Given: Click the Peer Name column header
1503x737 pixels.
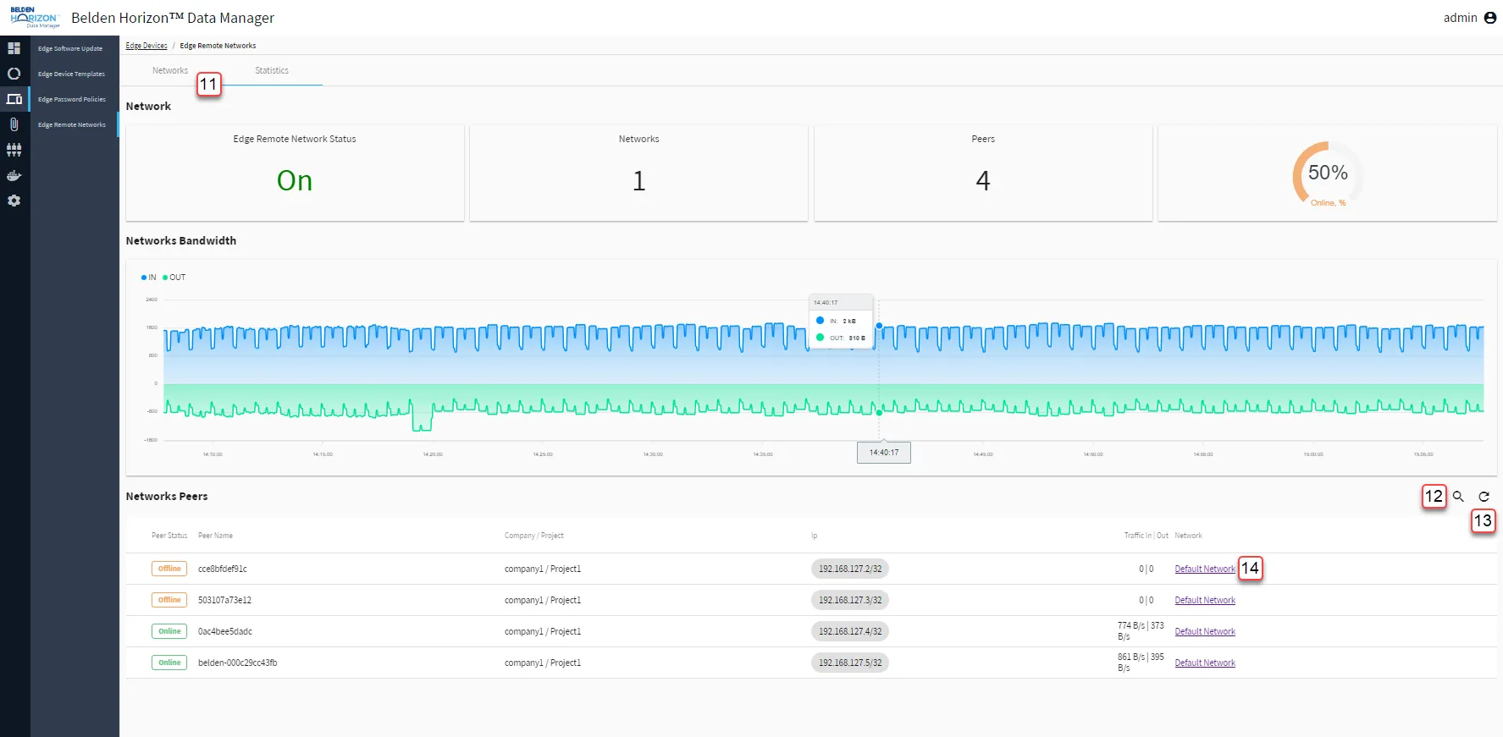Looking at the screenshot, I should [215, 536].
